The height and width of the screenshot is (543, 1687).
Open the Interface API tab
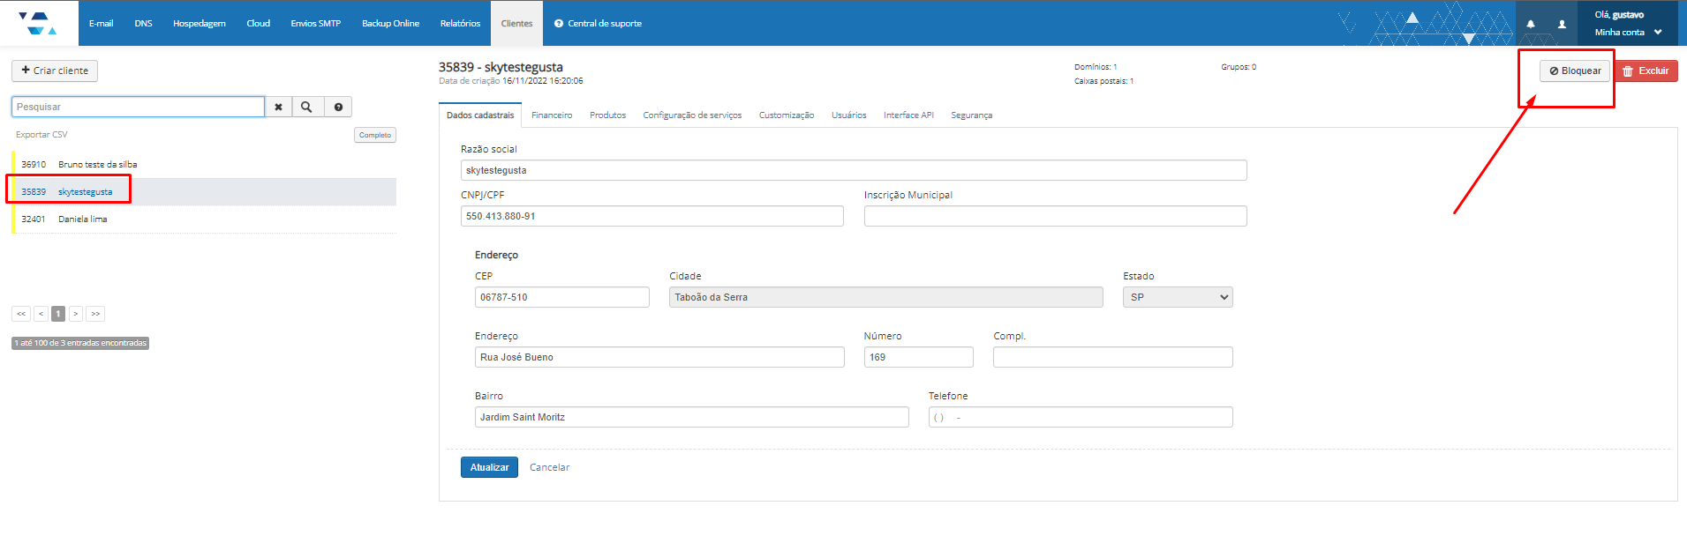(x=908, y=115)
